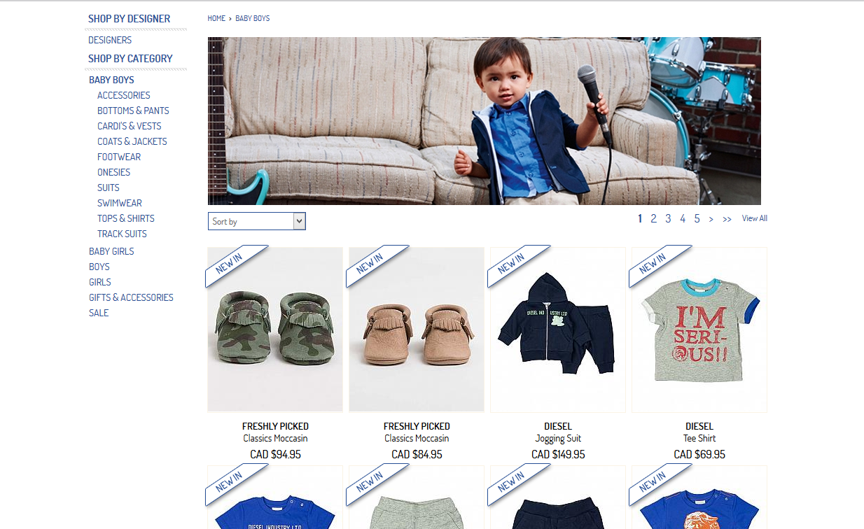Open the Sort by dropdown
864x529 pixels.
(257, 221)
